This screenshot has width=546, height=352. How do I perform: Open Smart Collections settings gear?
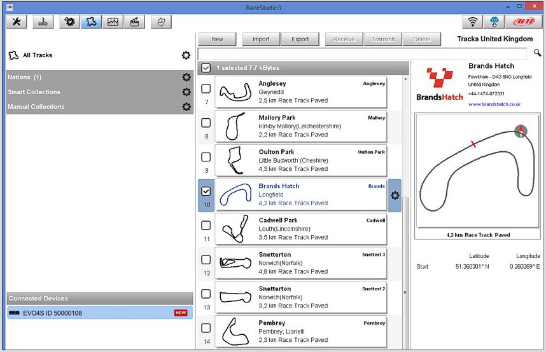pos(186,92)
